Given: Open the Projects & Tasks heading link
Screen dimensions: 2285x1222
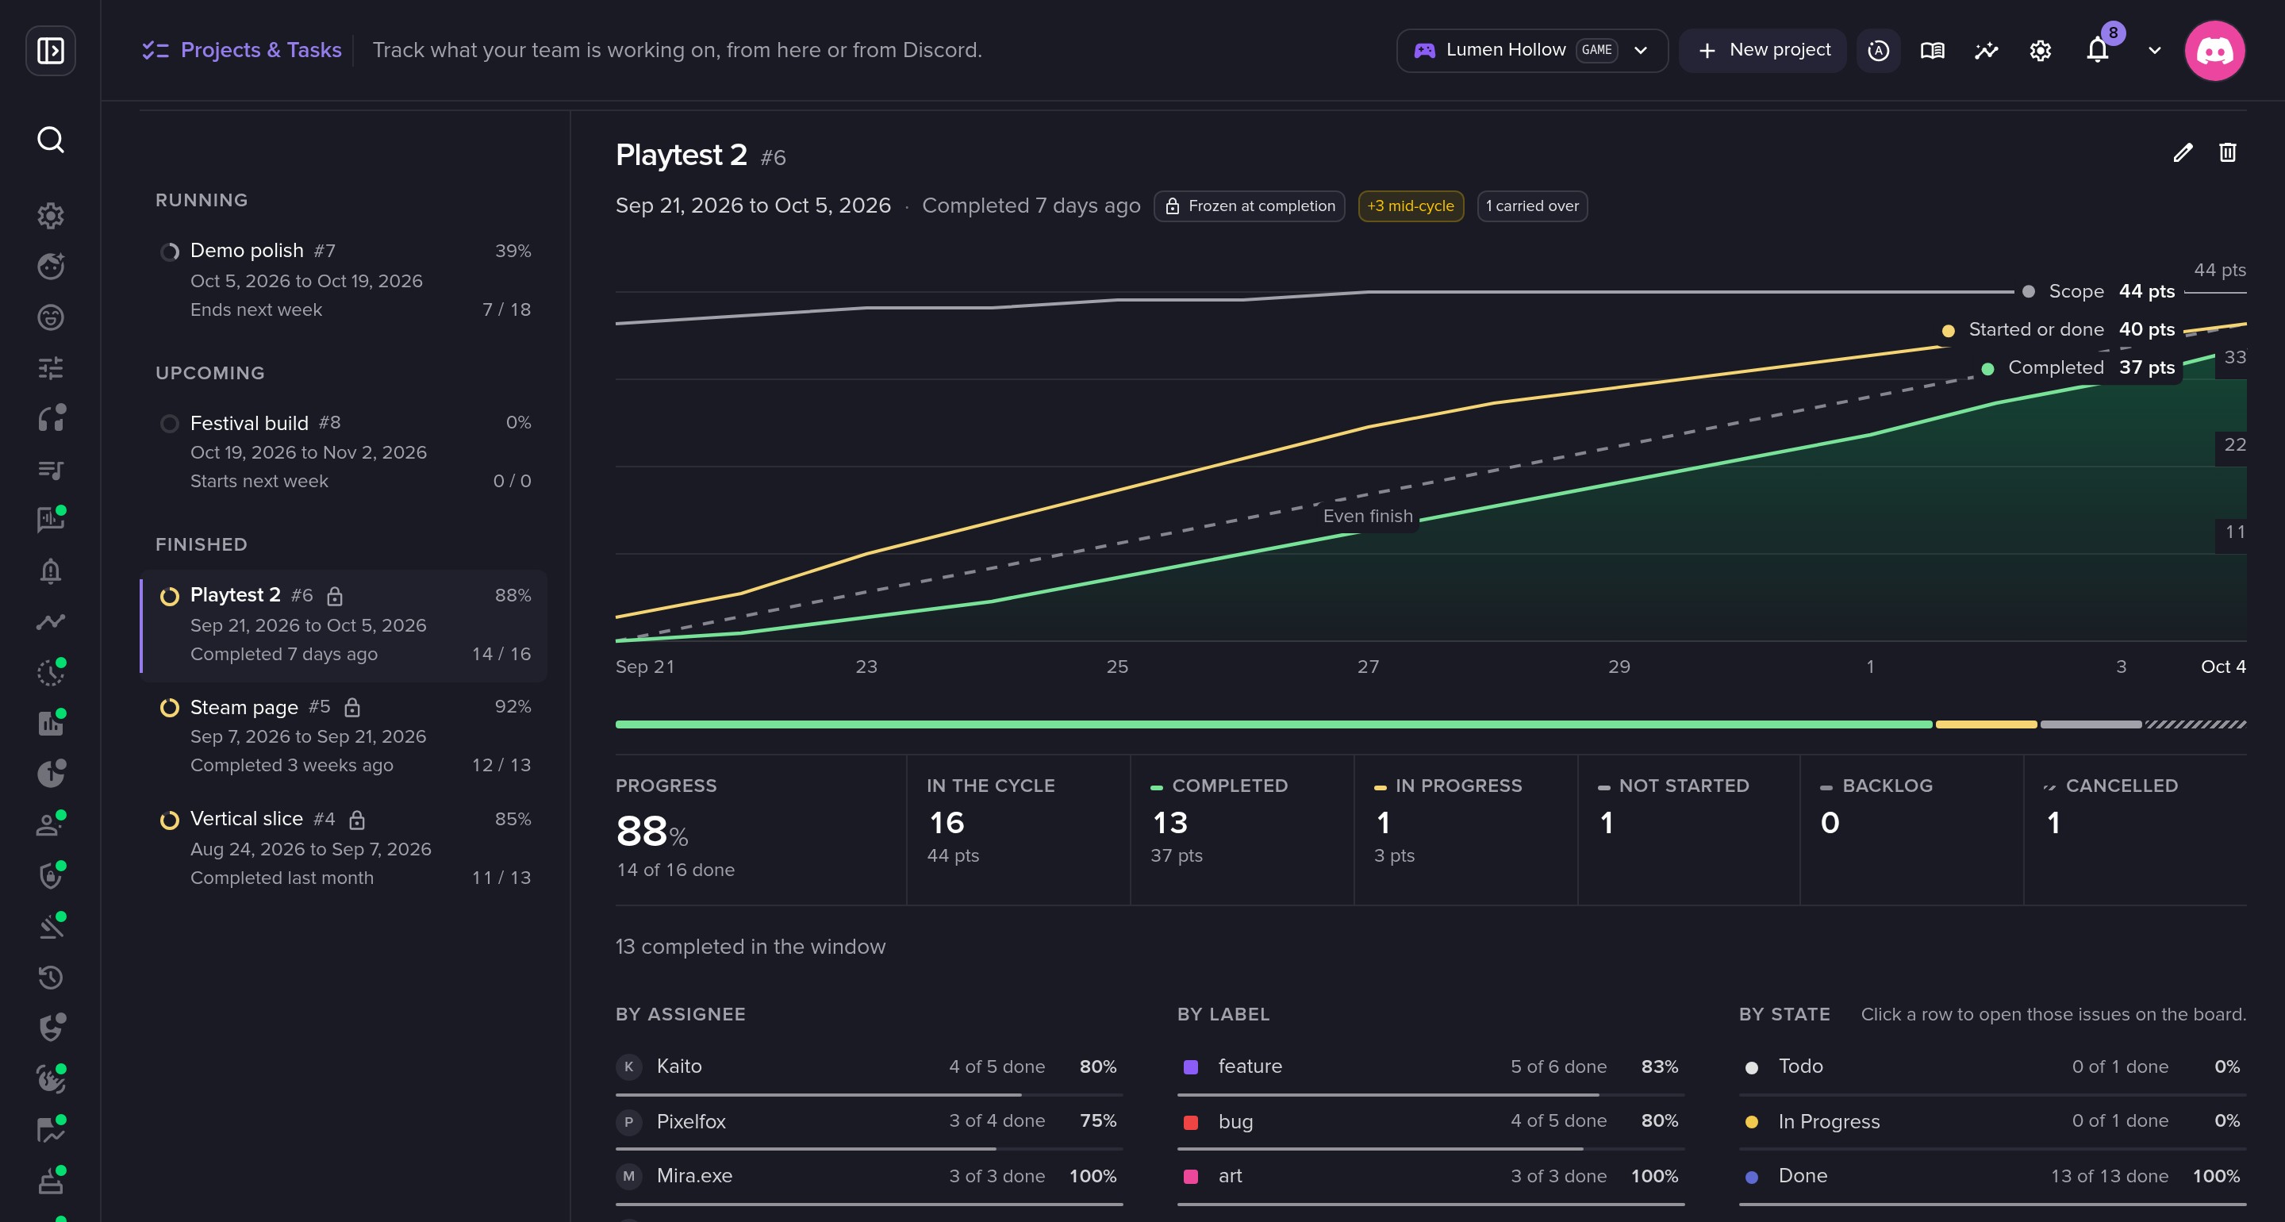Looking at the screenshot, I should coord(242,50).
